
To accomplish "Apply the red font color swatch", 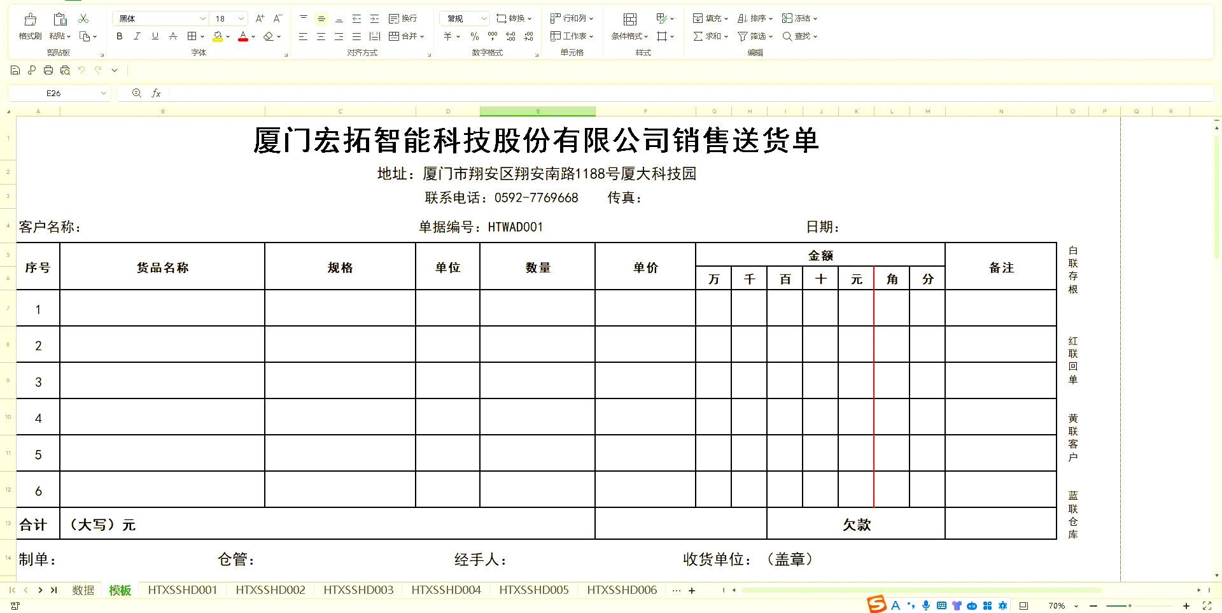I will pos(243,36).
